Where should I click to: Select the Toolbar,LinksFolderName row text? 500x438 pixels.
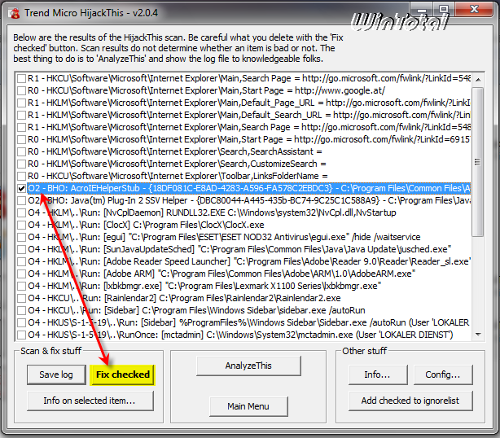[178, 176]
